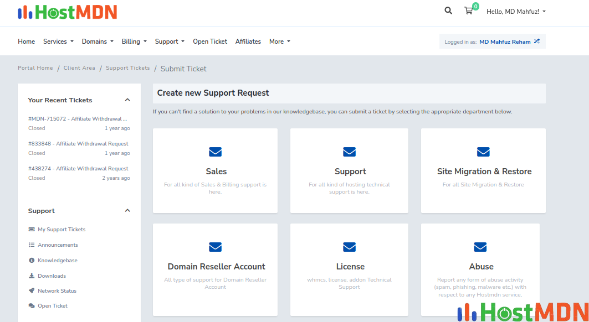Open the Downloads sidebar link
The height and width of the screenshot is (322, 589).
(x=52, y=276)
